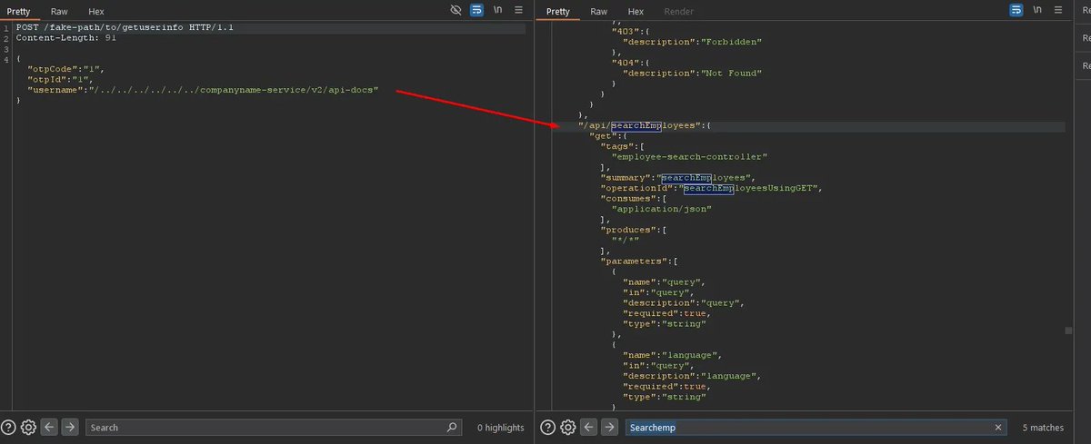This screenshot has height=444, width=1091.
Task: Hide non-printable items with crossed-eye icon in request panel
Action: point(456,11)
